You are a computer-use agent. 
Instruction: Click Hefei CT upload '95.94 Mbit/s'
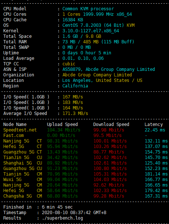(x=62, y=147)
